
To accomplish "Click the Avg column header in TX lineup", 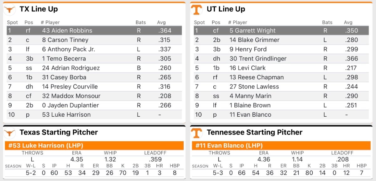I will click(161, 23).
